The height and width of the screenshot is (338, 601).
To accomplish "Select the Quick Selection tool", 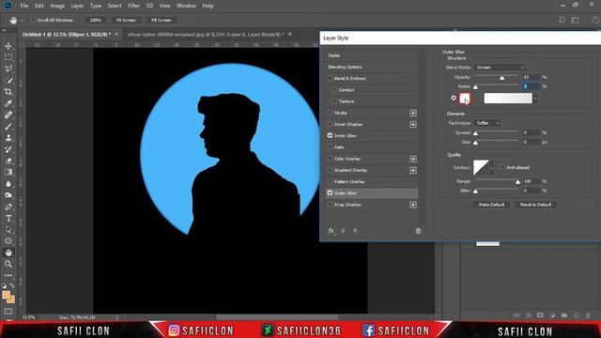I will click(8, 81).
